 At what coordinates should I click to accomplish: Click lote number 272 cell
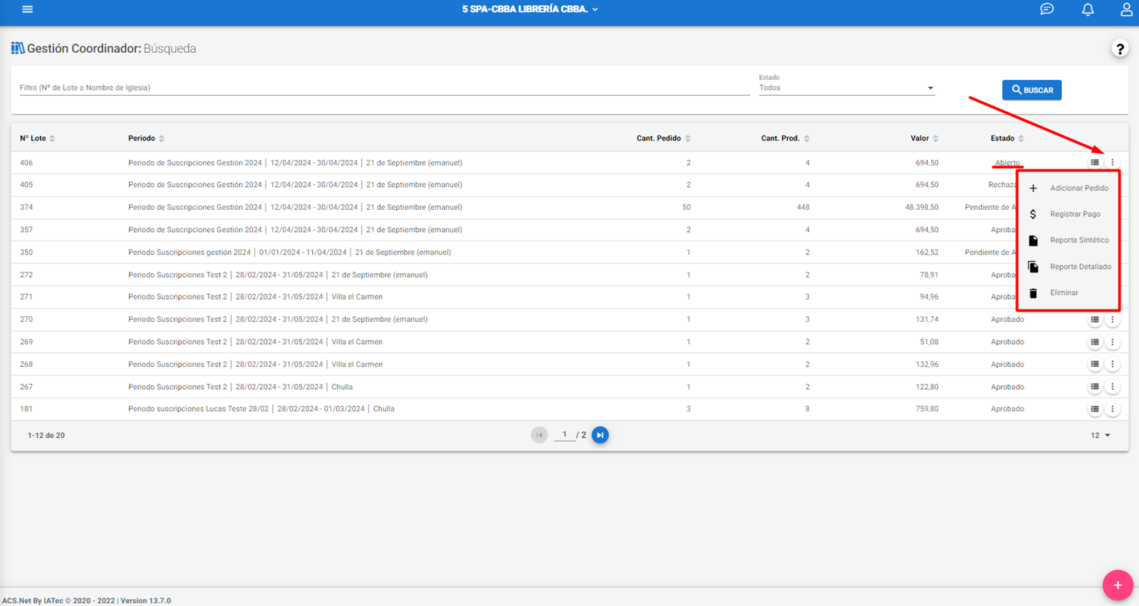coord(26,275)
